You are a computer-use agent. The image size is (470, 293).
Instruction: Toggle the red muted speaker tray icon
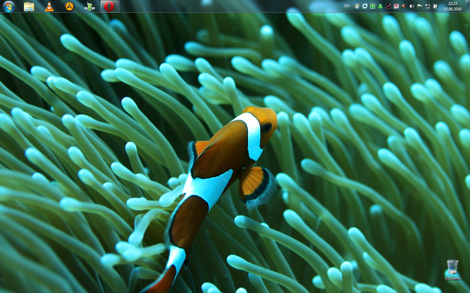pyautogui.click(x=404, y=6)
